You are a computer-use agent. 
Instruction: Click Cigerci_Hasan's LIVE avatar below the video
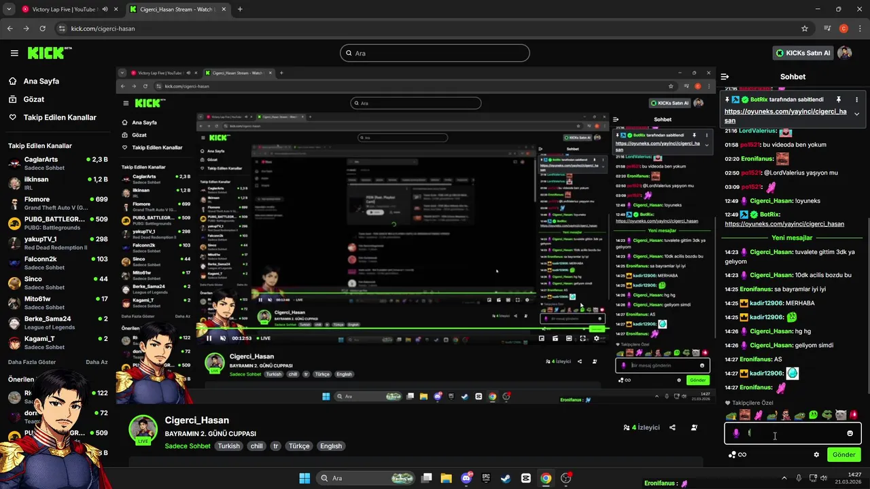pyautogui.click(x=143, y=430)
